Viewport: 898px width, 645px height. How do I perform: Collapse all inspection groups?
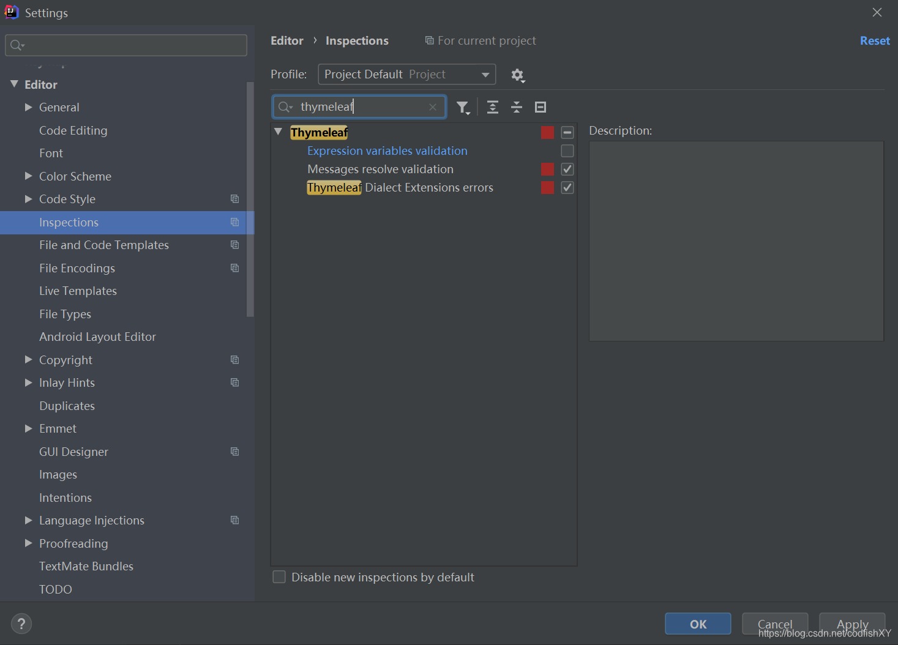(517, 107)
